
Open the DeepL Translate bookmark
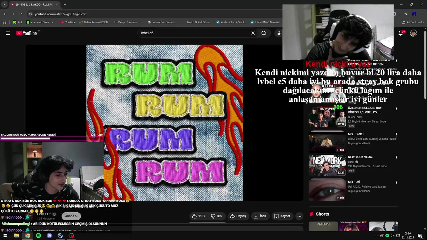pyautogui.click(x=128, y=22)
